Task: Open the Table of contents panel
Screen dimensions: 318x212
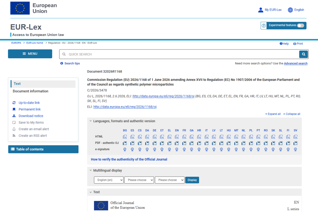Action: click(43, 149)
